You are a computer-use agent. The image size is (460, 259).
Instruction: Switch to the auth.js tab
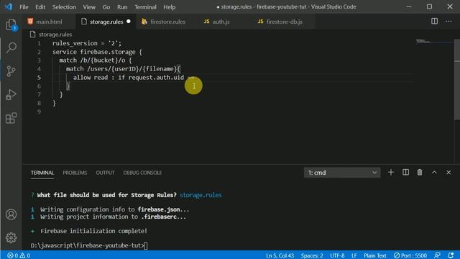pyautogui.click(x=221, y=22)
